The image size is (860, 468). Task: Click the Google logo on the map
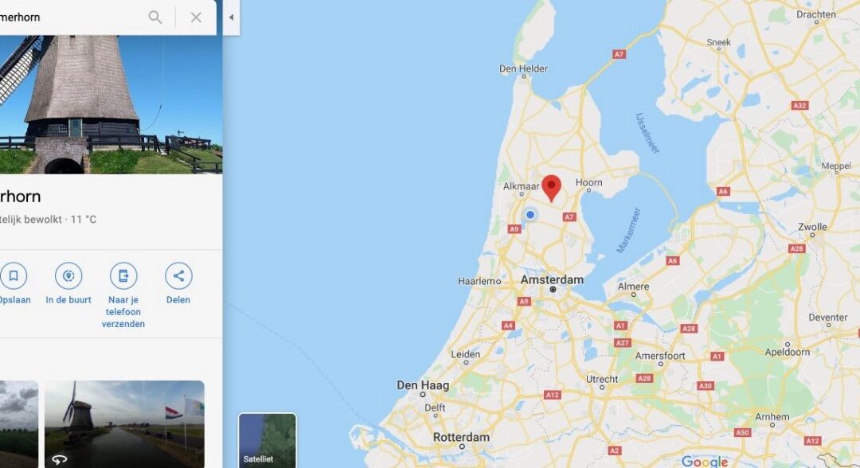pyautogui.click(x=704, y=462)
